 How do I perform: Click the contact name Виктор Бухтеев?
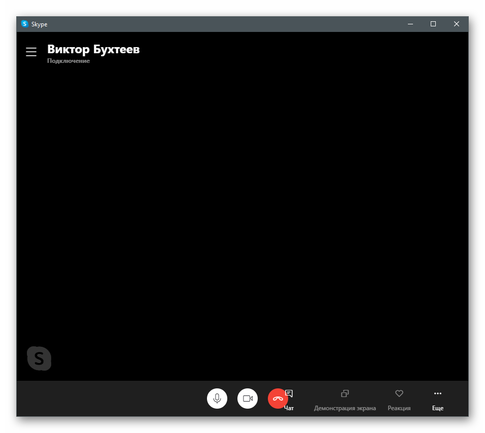[x=93, y=49]
